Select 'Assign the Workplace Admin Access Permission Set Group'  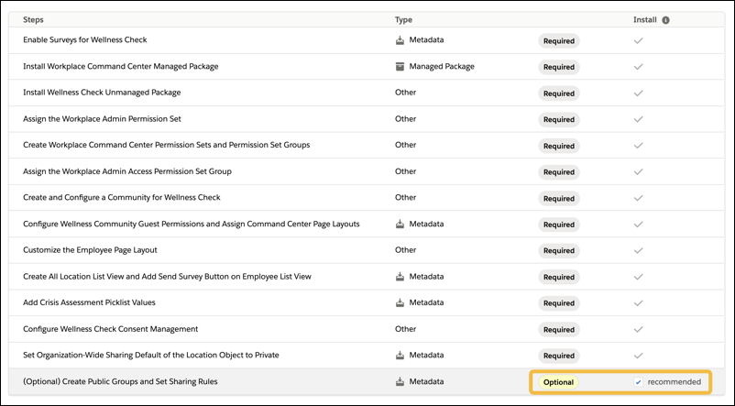[127, 171]
